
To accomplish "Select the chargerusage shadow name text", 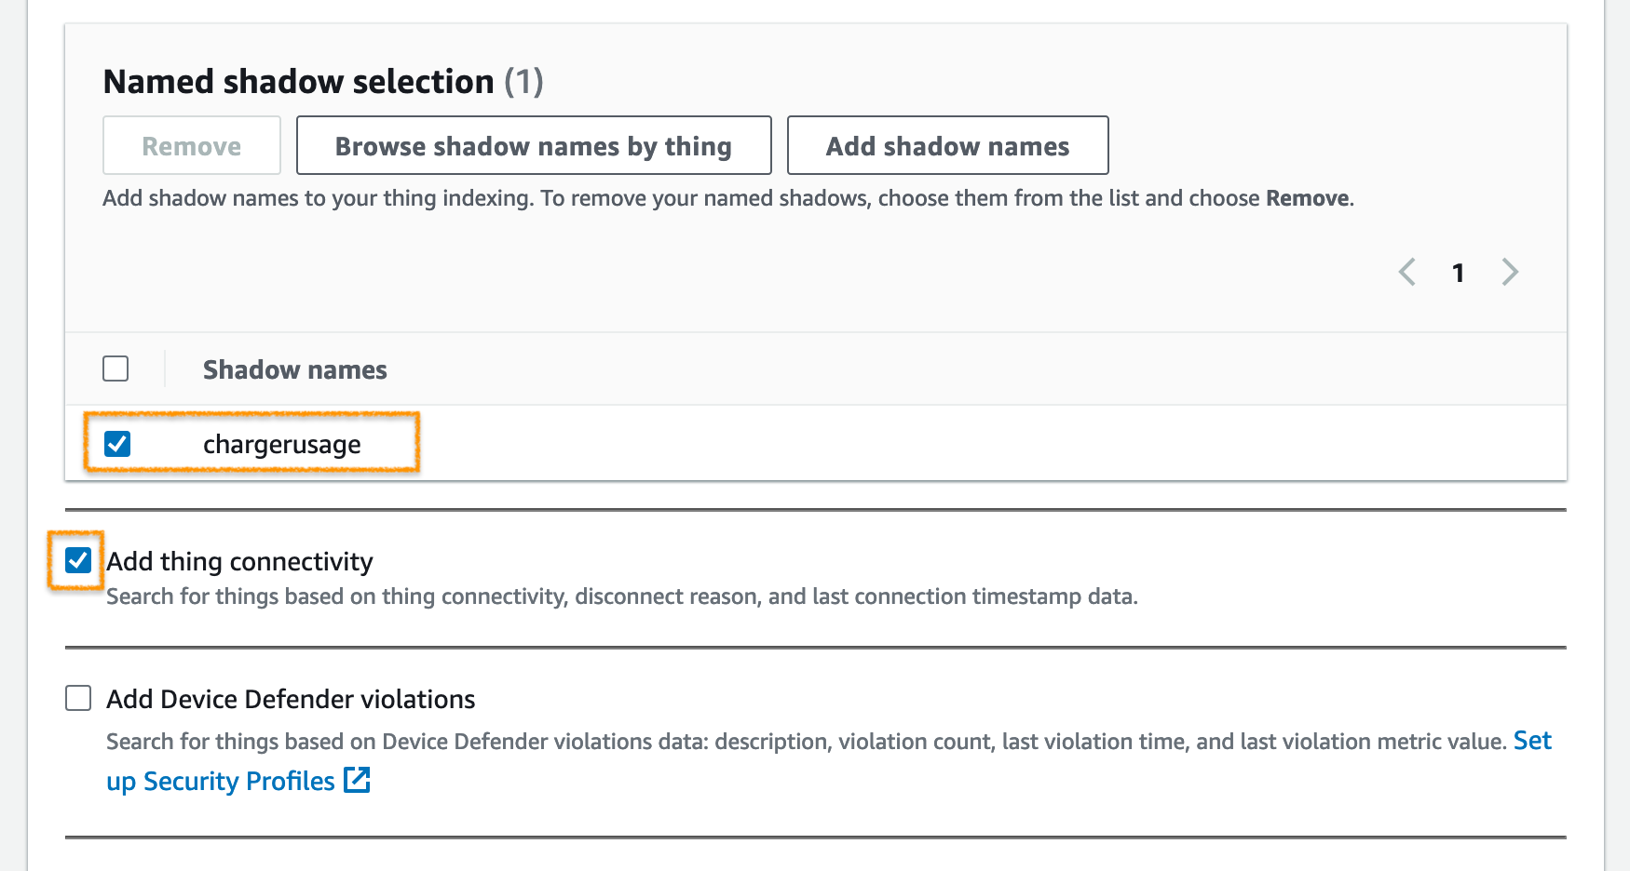I will tap(281, 445).
